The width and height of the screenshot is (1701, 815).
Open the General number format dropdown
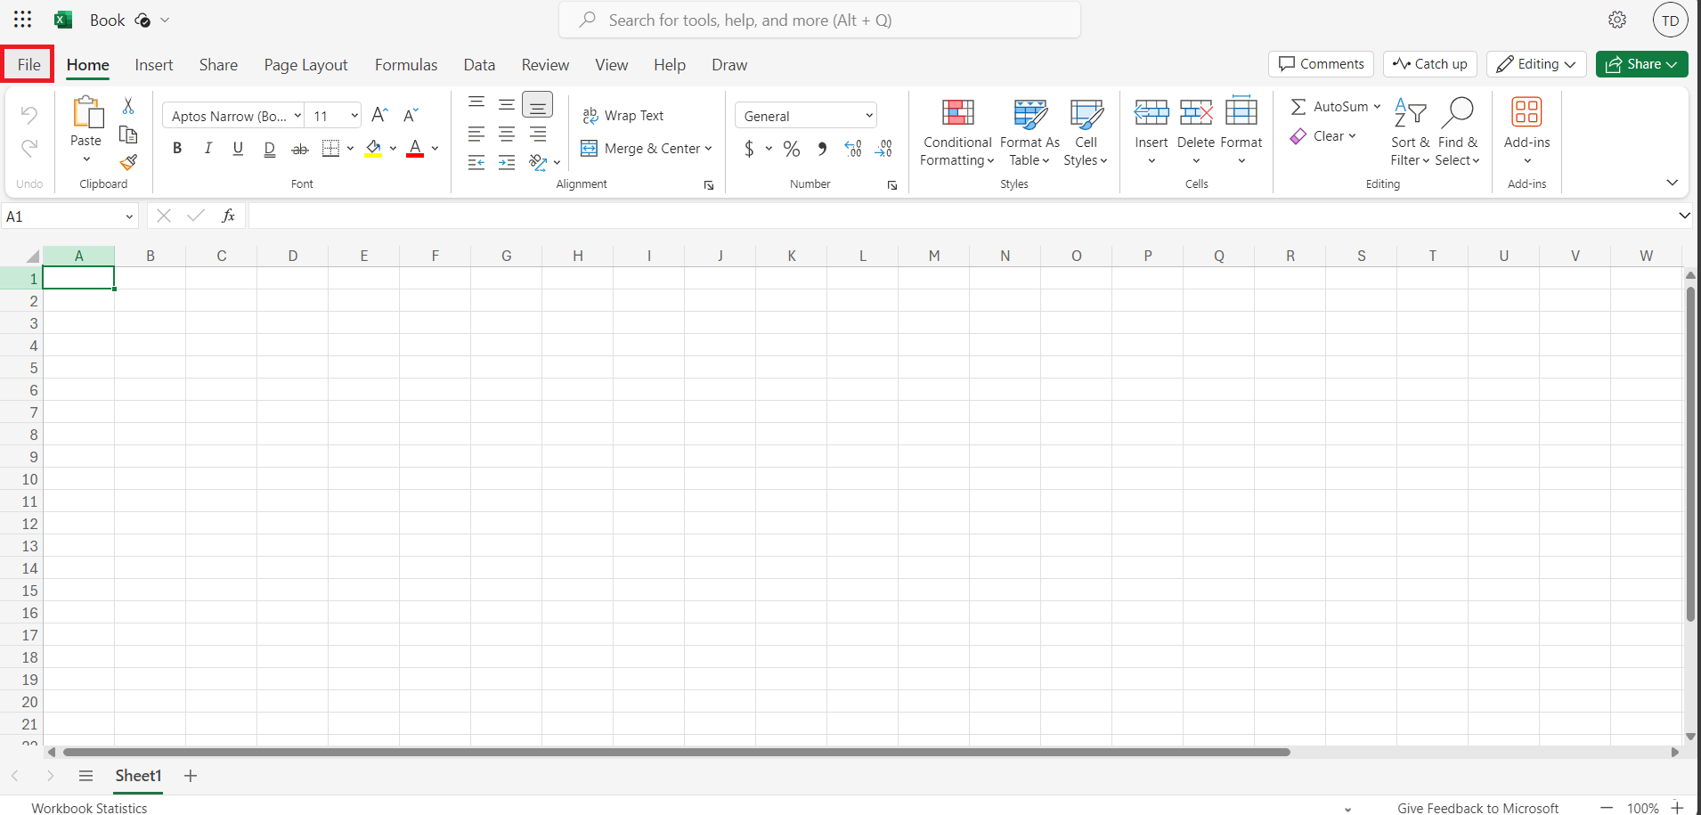806,116
